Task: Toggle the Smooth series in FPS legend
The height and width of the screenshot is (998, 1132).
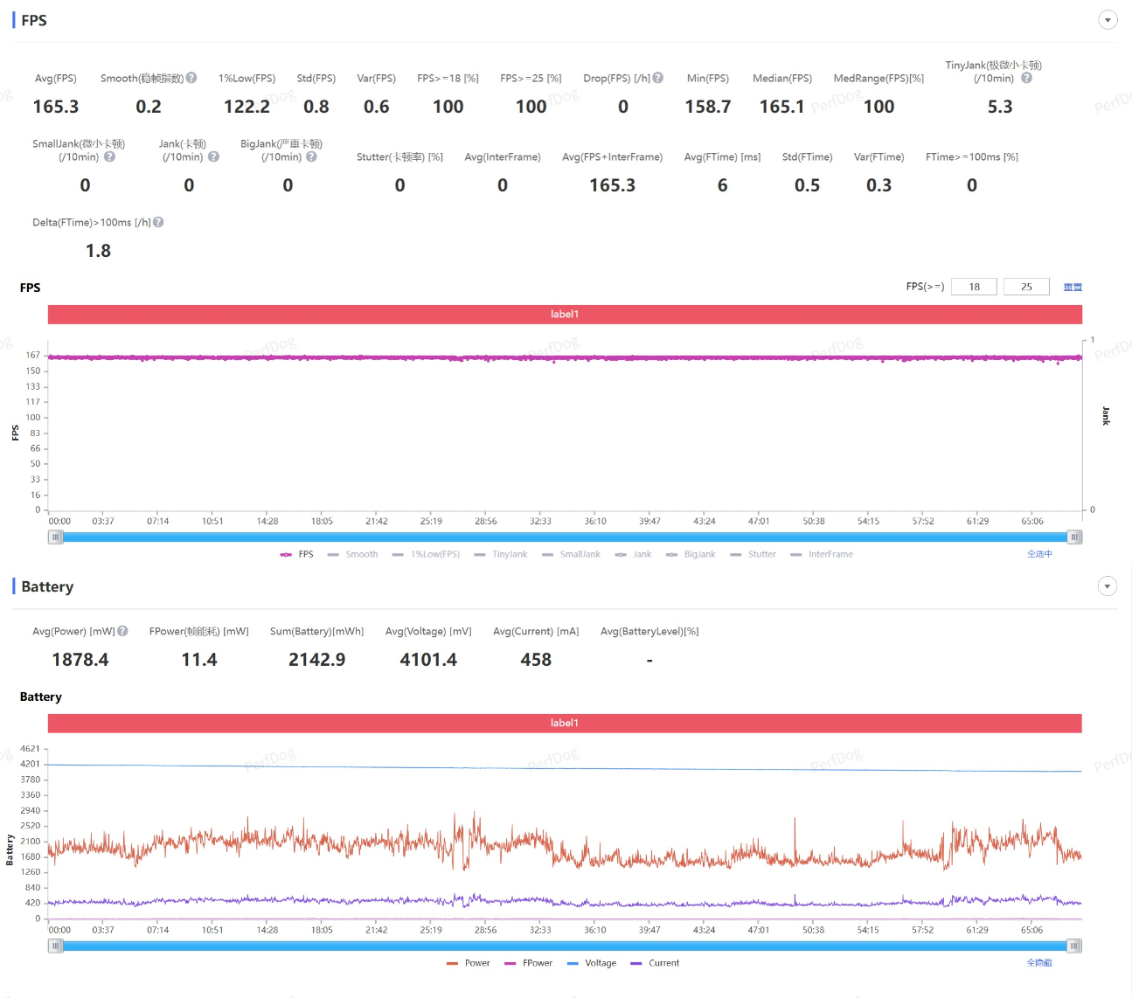Action: coord(353,554)
